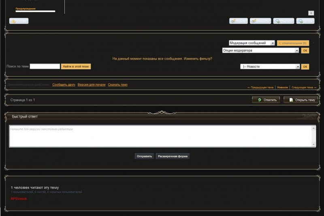Open the Модерация сообщений dropdown
Screen dimensions: 324x216
(x=252, y=43)
